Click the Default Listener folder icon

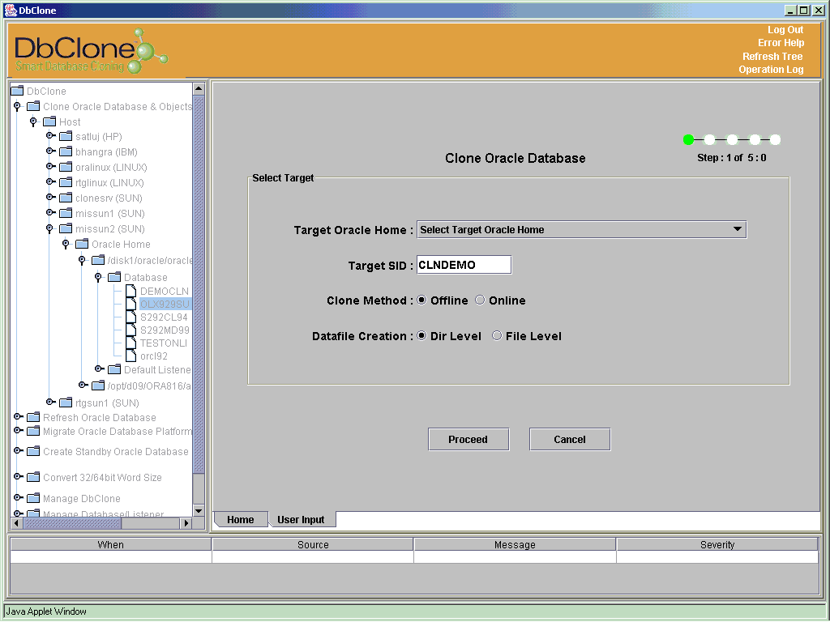click(x=114, y=369)
